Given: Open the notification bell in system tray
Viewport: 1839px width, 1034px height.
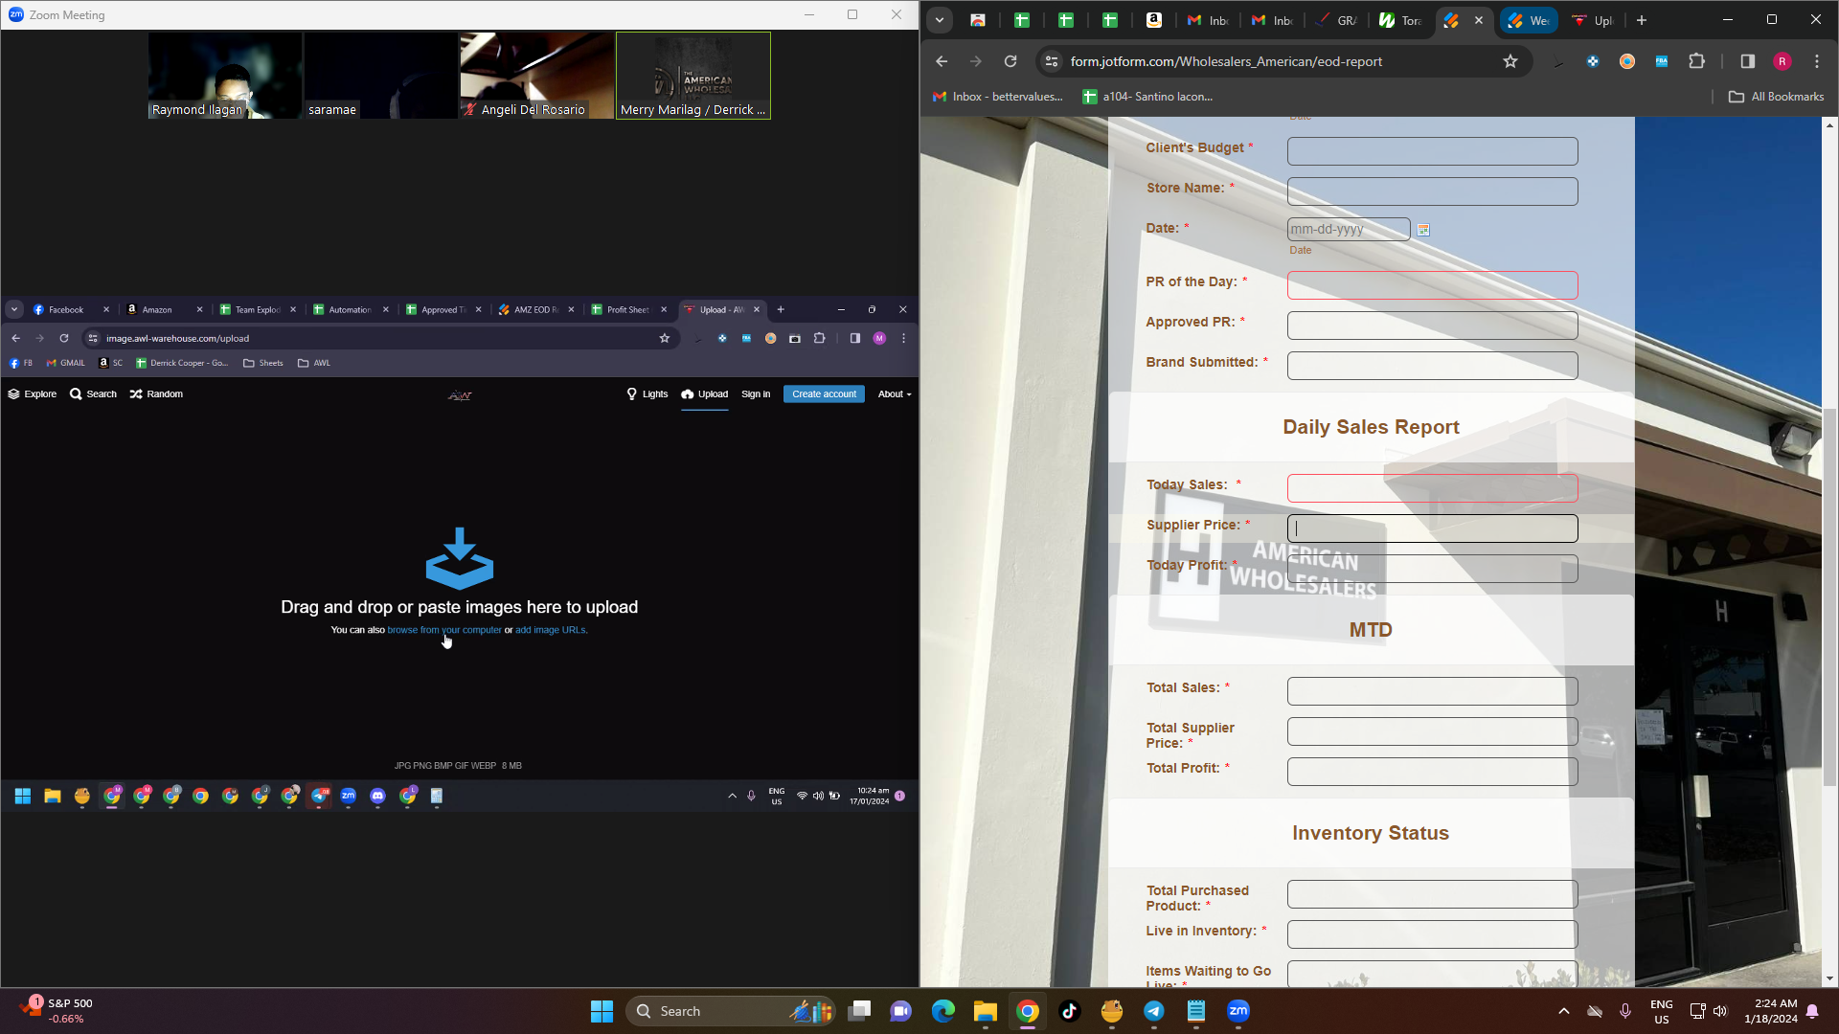Looking at the screenshot, I should pos(1812,1011).
